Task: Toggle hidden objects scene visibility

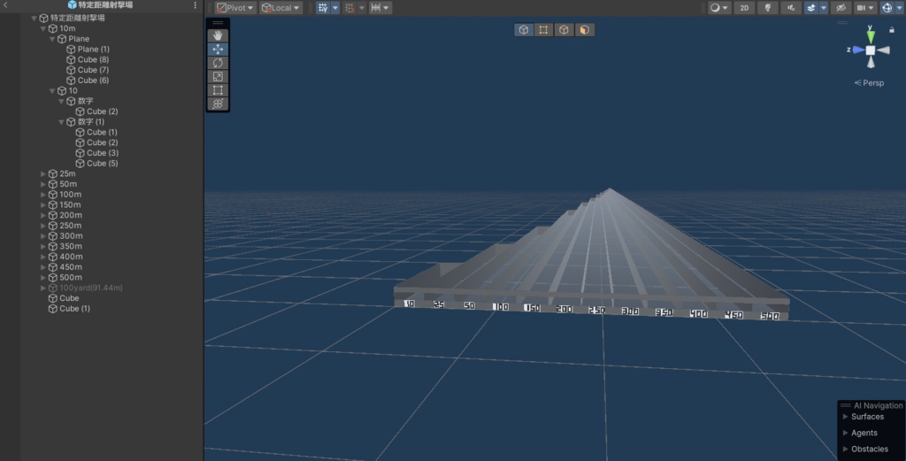Action: 841,8
